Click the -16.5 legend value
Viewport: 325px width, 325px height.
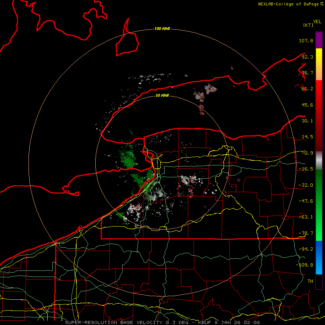(306, 169)
